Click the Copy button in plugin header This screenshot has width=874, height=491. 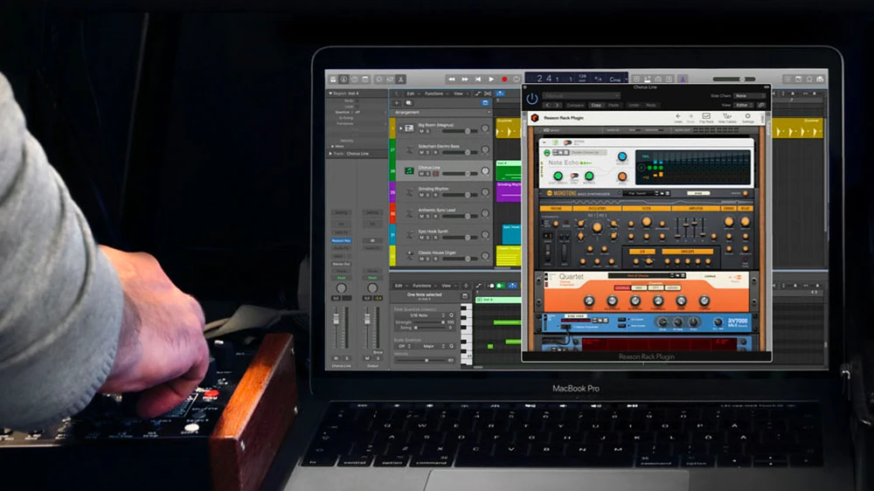[x=596, y=105]
